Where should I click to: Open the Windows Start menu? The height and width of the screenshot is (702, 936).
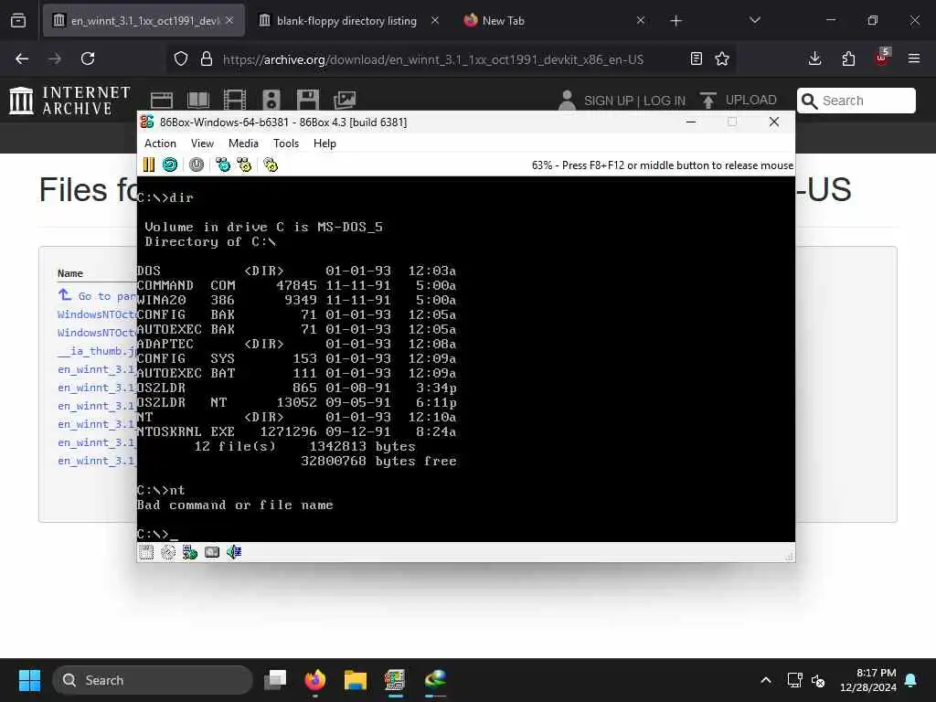29,680
